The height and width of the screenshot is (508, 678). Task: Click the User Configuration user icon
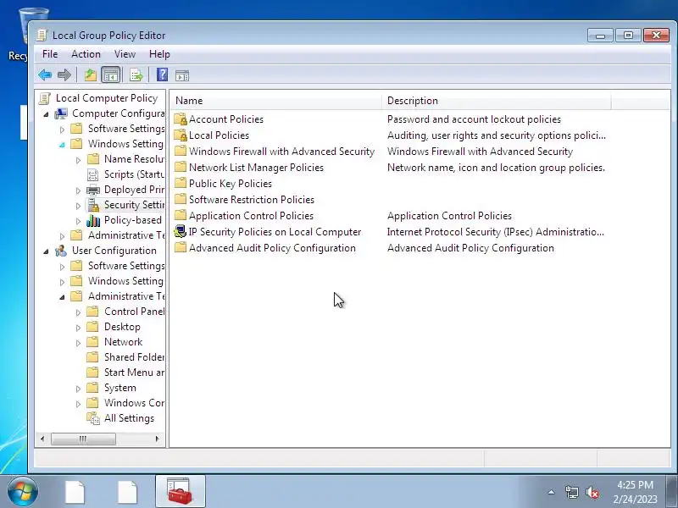pyautogui.click(x=61, y=251)
